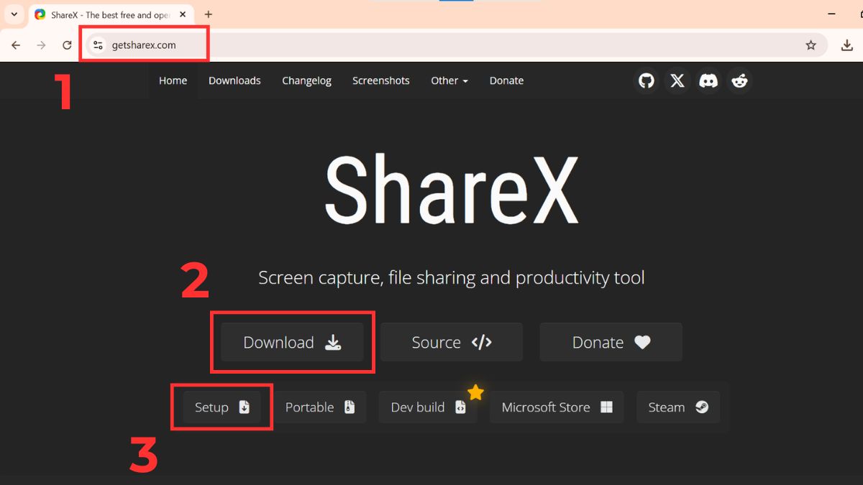Viewport: 863px width, 485px height.
Task: Open a new browser tab with plus
Action: point(209,14)
